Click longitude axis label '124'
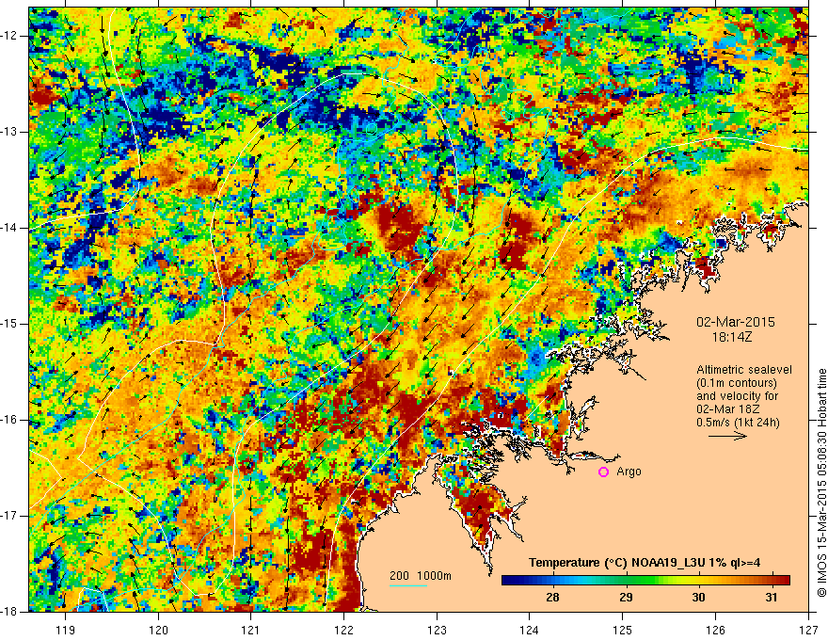Viewport: 828px width, 640px height. (530, 630)
